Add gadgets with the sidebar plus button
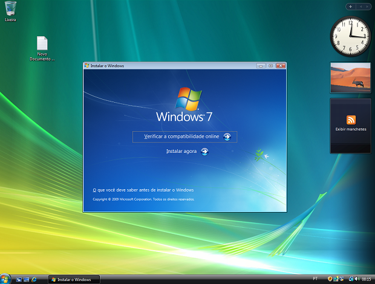375x284 pixels. coord(351,7)
